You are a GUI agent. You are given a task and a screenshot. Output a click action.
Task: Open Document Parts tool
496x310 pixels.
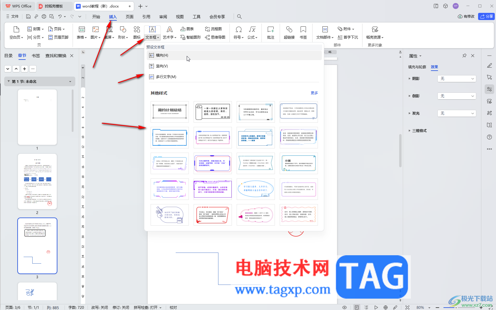click(325, 33)
